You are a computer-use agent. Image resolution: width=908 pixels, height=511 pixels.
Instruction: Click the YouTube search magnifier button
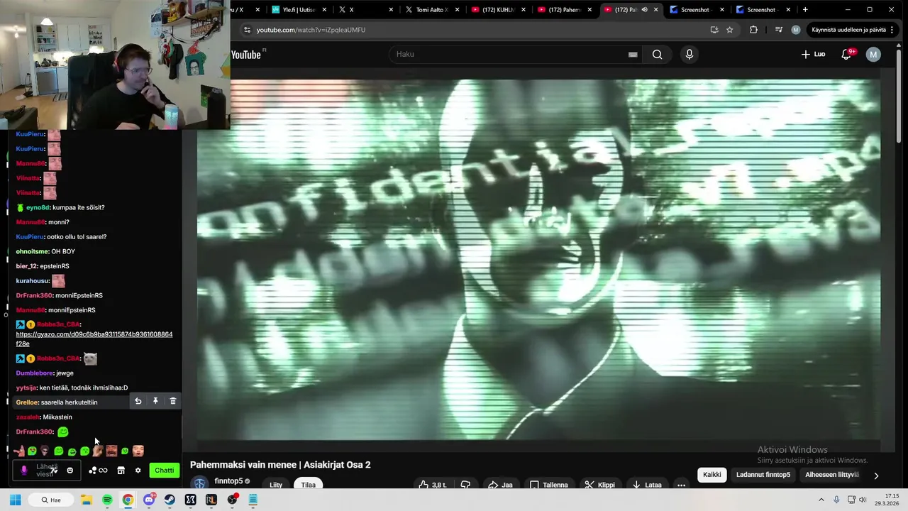coord(657,55)
